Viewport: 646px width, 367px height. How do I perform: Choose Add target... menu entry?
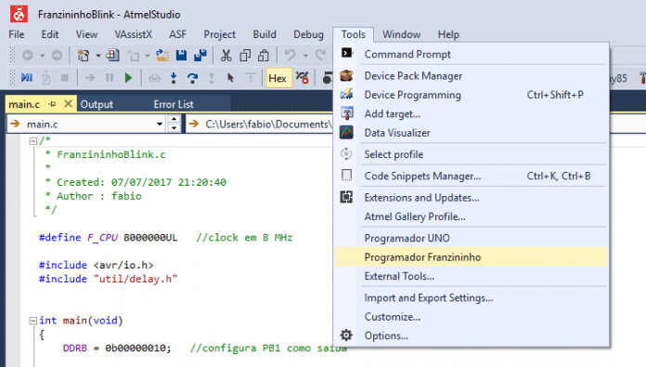click(472, 113)
